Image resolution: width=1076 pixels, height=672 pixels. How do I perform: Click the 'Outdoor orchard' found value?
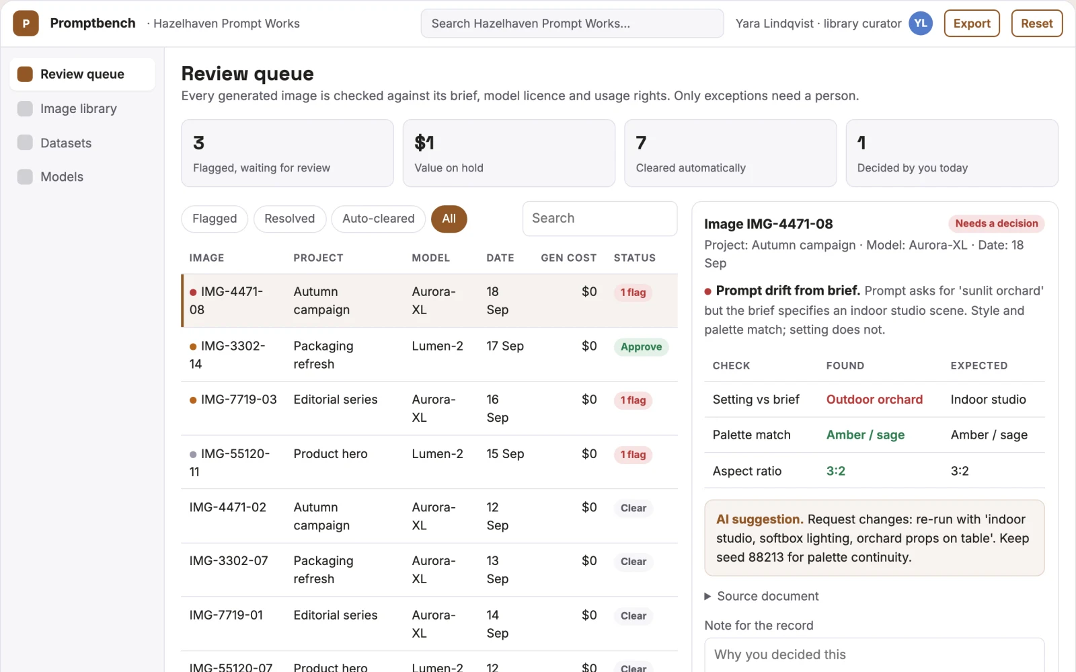[x=874, y=400]
